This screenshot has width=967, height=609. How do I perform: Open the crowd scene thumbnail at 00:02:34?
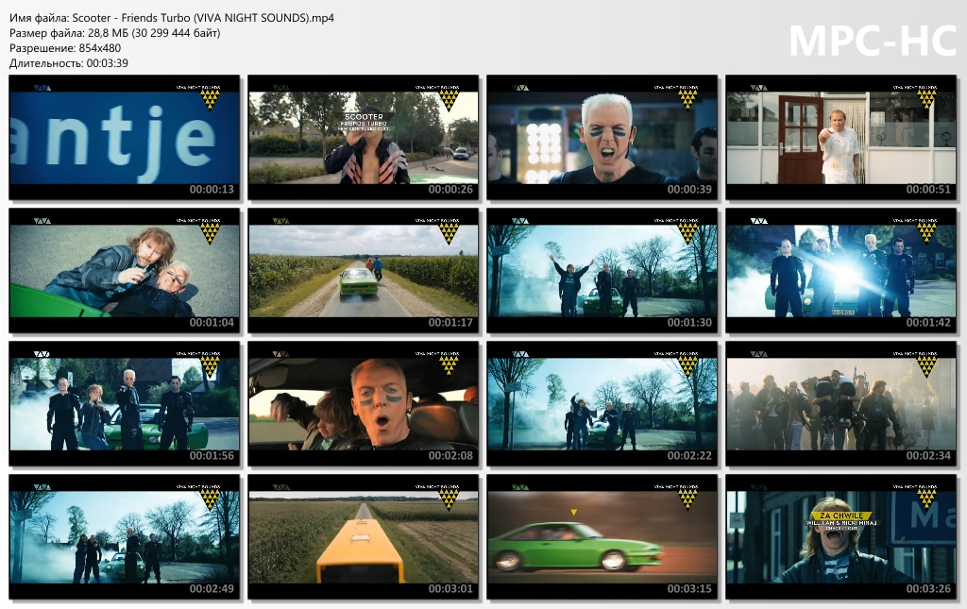pos(841,404)
